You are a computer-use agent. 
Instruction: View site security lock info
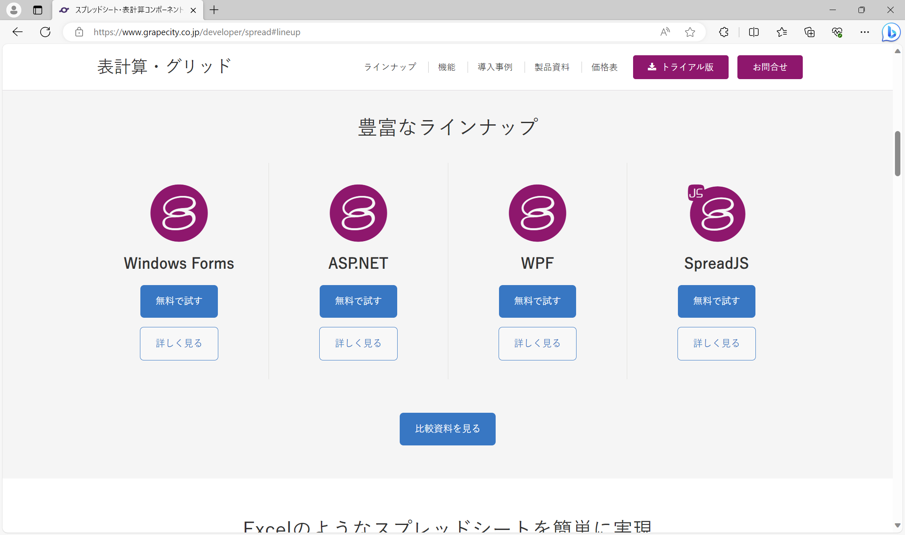(79, 32)
